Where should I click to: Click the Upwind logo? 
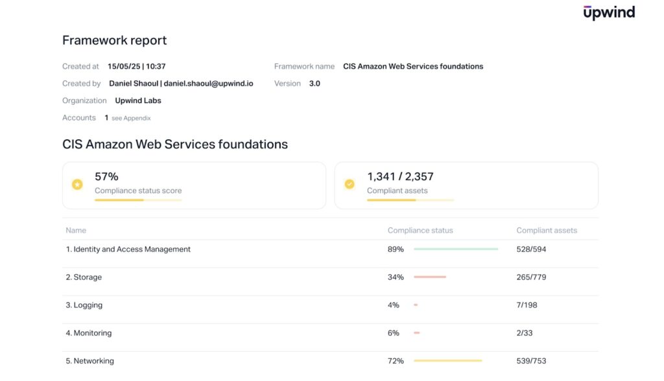(609, 13)
